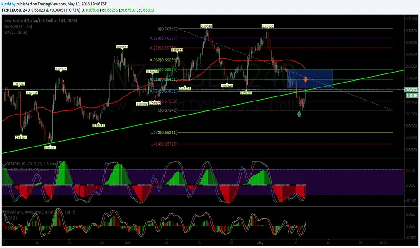Screen dimensions: 420x248
Task: Click the 0.70500 price axis label
Action: click(x=411, y=31)
